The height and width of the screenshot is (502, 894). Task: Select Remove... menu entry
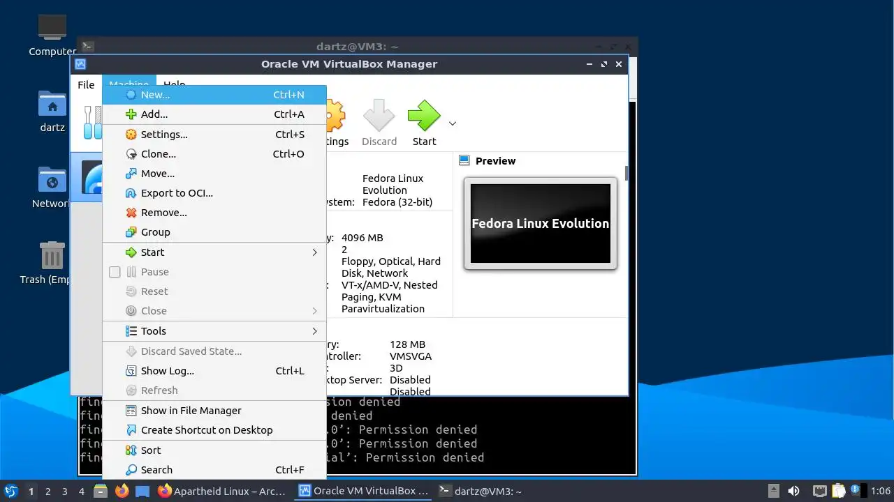coord(214,213)
